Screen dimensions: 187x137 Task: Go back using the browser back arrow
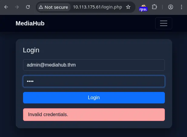pos(6,7)
